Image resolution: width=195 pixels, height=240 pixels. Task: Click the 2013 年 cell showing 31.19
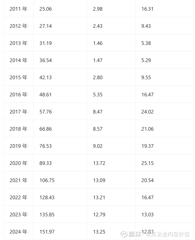click(x=45, y=43)
